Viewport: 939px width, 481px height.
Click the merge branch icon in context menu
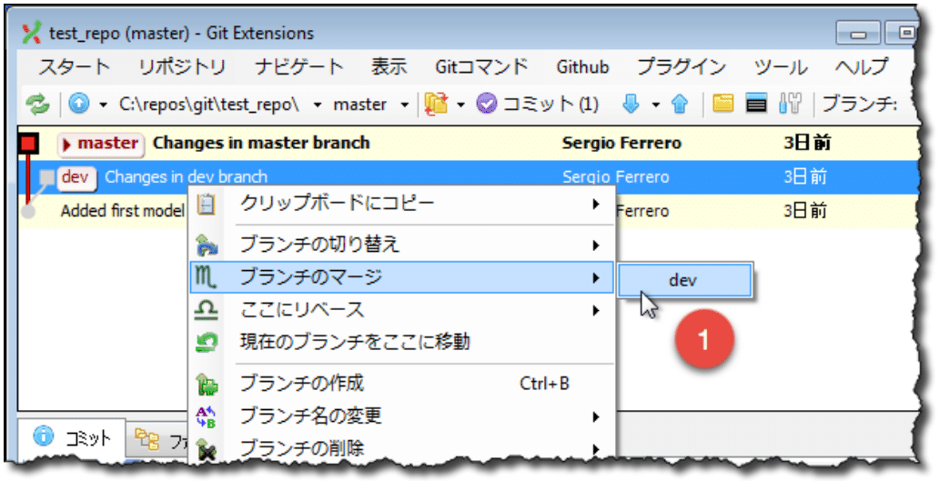click(206, 278)
